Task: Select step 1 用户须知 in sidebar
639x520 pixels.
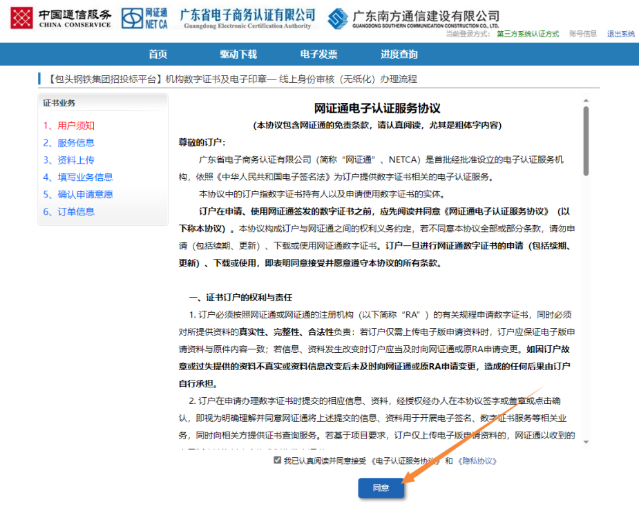Action: pos(68,126)
